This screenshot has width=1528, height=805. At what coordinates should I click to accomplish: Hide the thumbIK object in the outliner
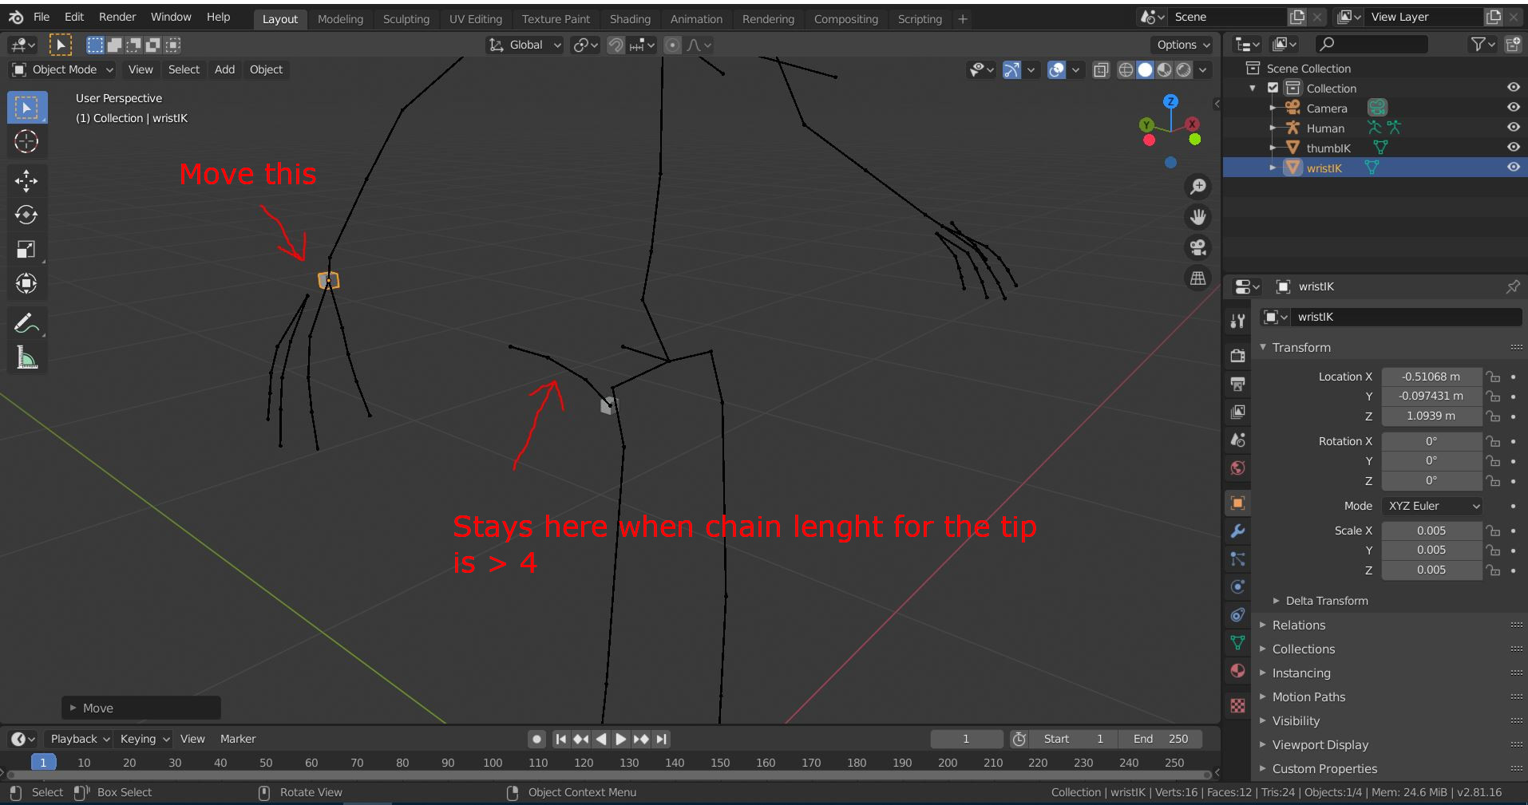1514,147
